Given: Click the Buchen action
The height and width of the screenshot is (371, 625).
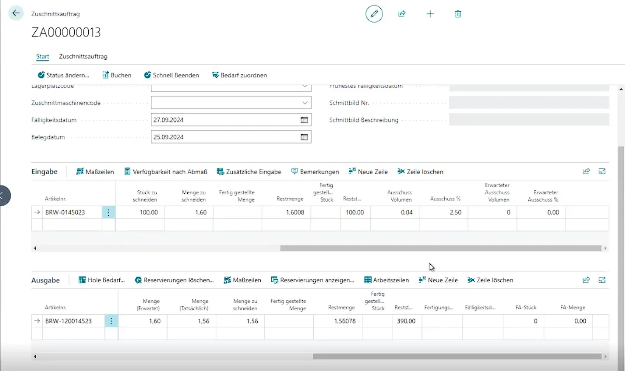Looking at the screenshot, I should coord(117,75).
